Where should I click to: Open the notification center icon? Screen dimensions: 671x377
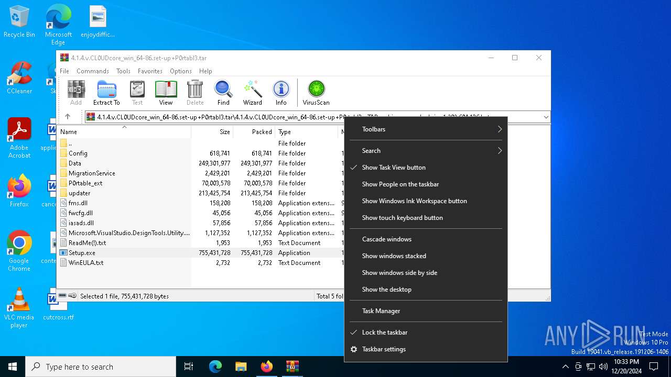click(x=654, y=367)
